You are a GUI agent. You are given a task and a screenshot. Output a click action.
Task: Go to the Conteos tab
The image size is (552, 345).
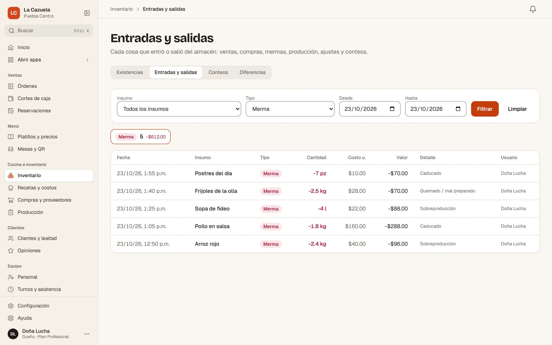coord(218,72)
